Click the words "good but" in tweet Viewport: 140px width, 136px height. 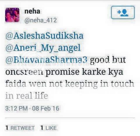[108, 60]
